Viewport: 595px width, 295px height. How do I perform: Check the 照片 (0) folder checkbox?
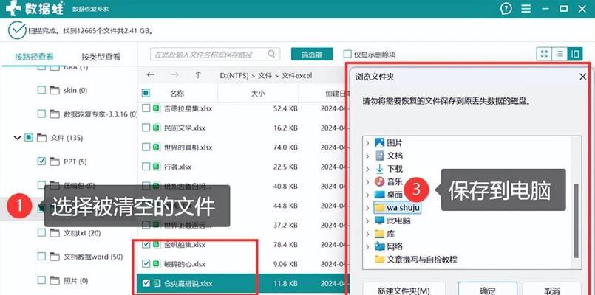coord(41,280)
